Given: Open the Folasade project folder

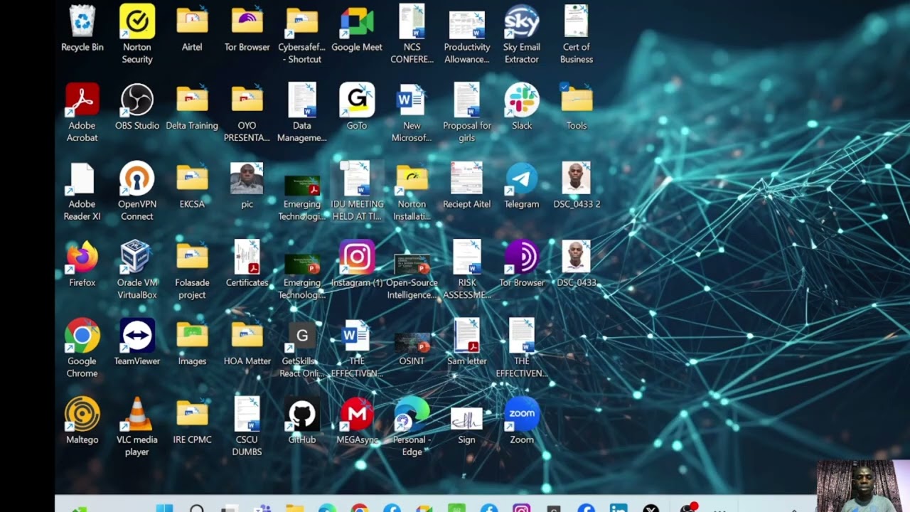Looking at the screenshot, I should point(192,257).
